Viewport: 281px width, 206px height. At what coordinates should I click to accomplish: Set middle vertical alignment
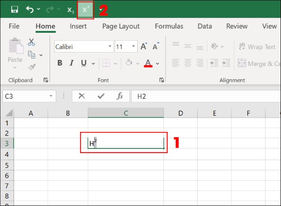tap(188, 46)
